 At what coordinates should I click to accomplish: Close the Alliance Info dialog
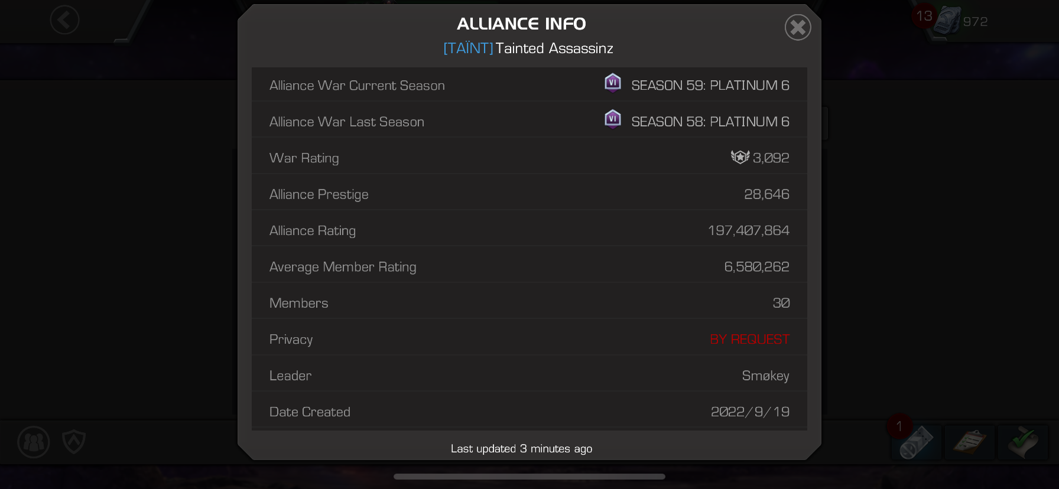coord(798,27)
